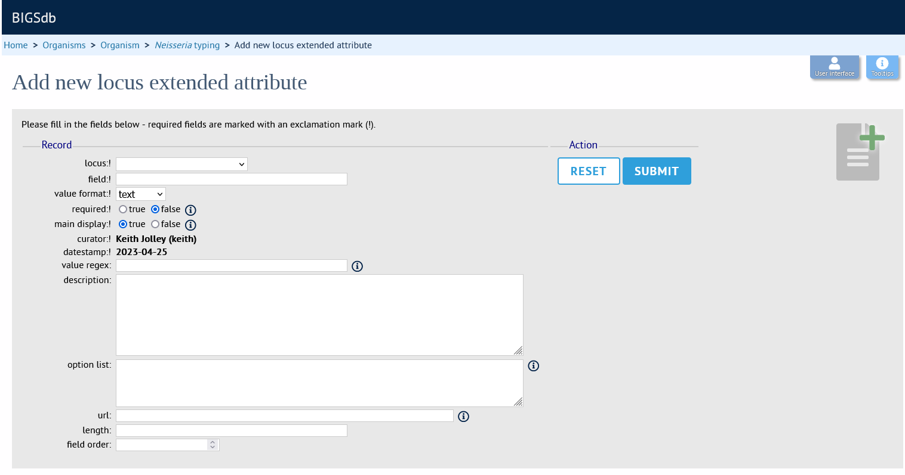The height and width of the screenshot is (475, 905).
Task: Click BIGSdb header title
Action: (x=34, y=18)
